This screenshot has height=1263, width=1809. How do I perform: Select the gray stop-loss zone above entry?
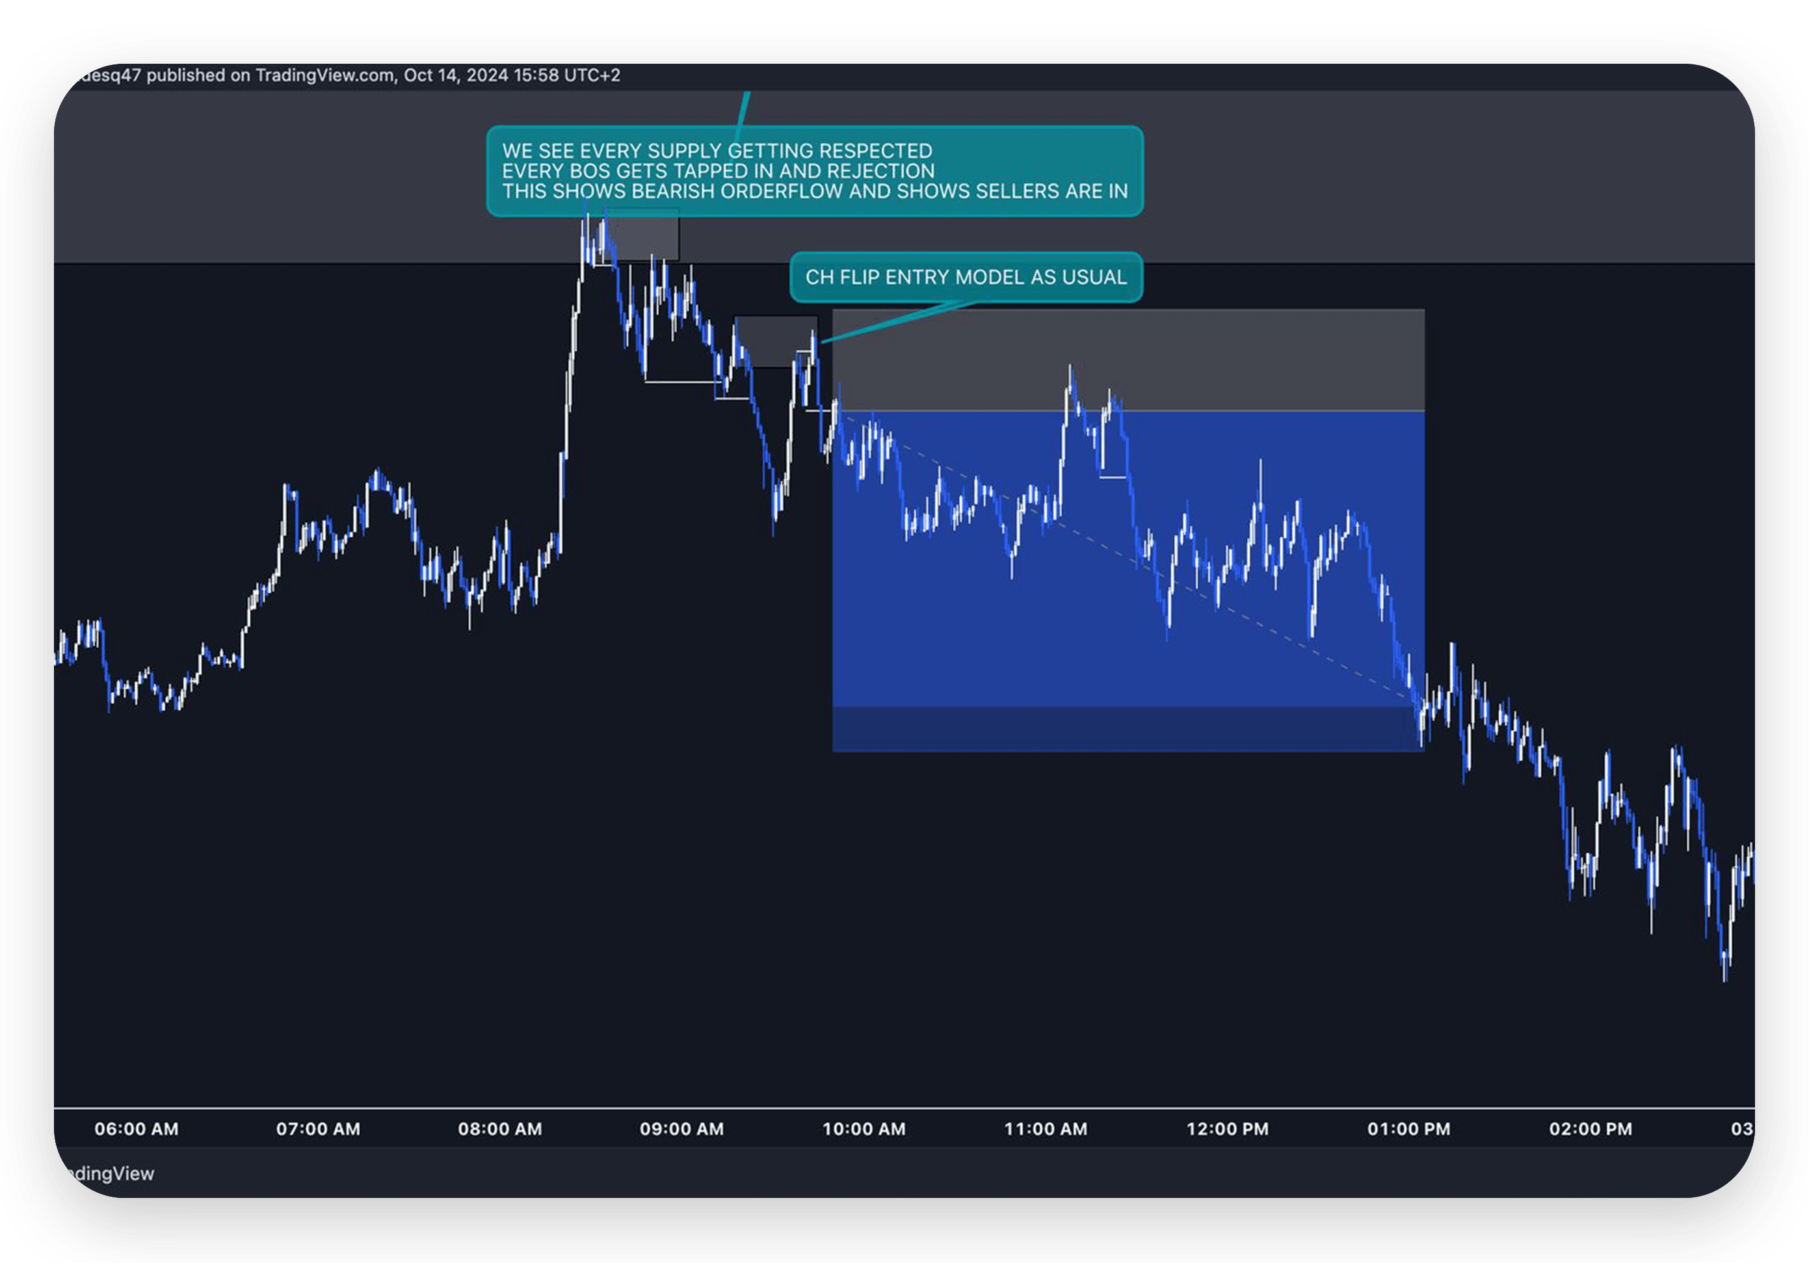pos(1128,360)
